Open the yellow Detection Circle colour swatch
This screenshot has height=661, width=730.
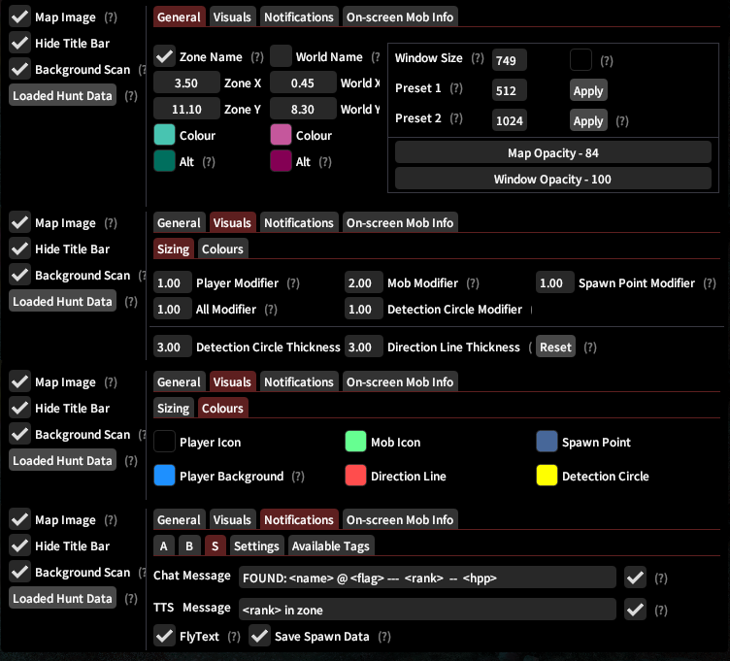(547, 477)
